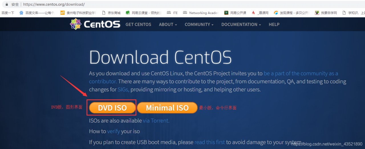Image resolution: width=365 pixels, height=149 pixels.
Task: Open the 慕课网 bookmark with flame icon
Action: (x=260, y=13)
